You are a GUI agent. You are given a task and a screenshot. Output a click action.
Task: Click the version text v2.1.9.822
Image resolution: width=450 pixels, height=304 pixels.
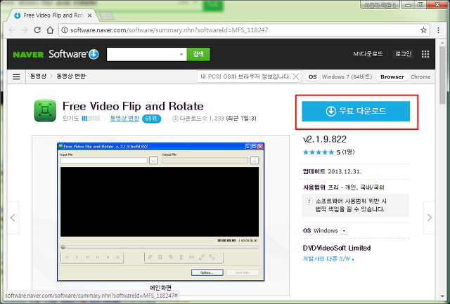click(325, 139)
